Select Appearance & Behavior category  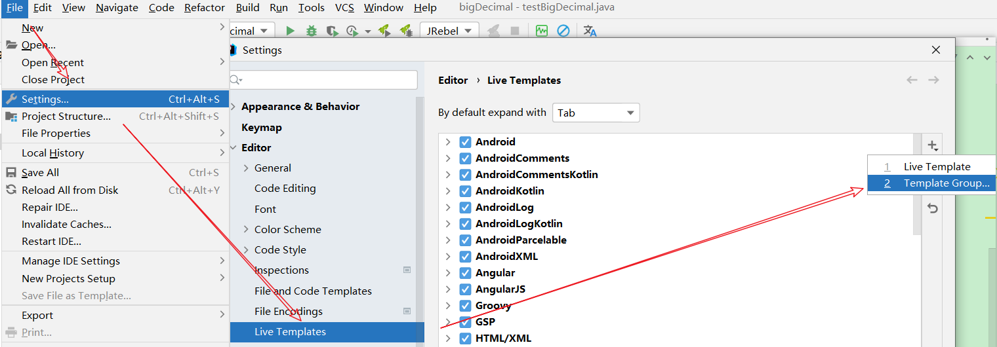tap(300, 106)
